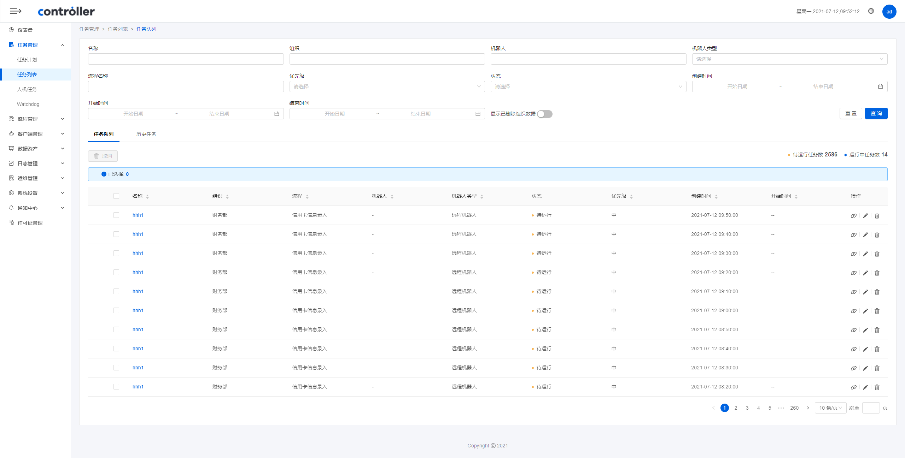Delete the task created at 09:10:00
Screen dimensions: 905x458
point(877,292)
